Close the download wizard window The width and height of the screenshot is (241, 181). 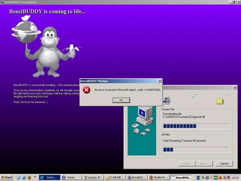coord(235,87)
